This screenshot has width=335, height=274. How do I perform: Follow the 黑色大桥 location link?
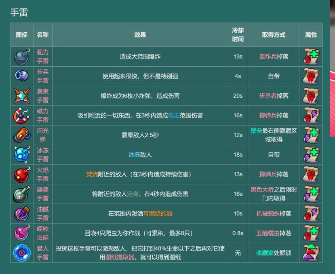pyautogui.click(x=262, y=190)
